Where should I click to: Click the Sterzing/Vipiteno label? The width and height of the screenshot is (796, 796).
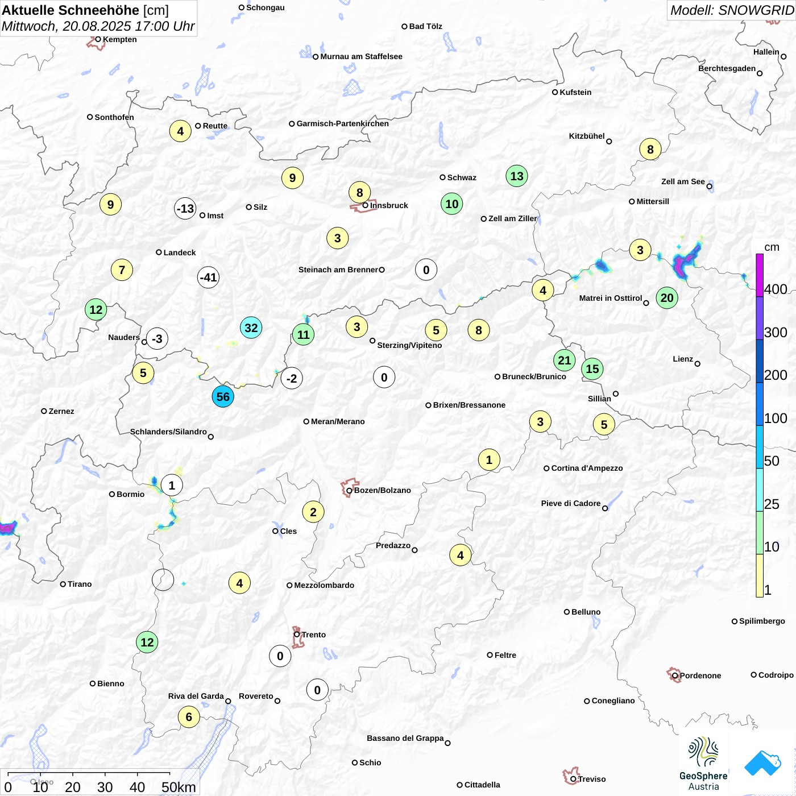coord(409,345)
